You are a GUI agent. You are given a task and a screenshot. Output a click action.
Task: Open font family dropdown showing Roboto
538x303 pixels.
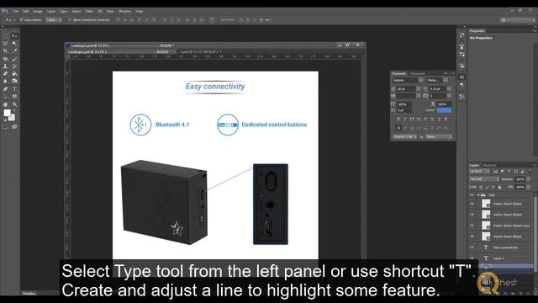tap(420, 80)
